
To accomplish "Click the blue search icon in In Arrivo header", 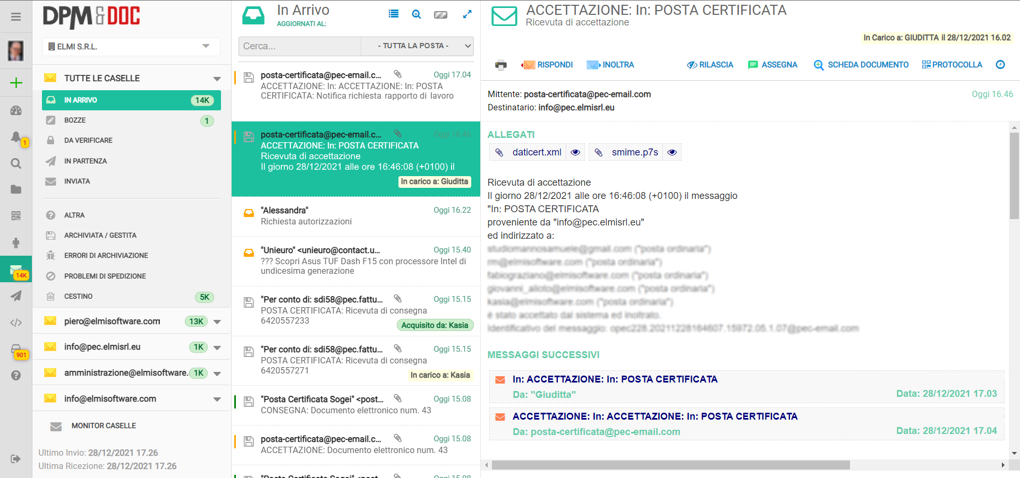I will [x=416, y=14].
